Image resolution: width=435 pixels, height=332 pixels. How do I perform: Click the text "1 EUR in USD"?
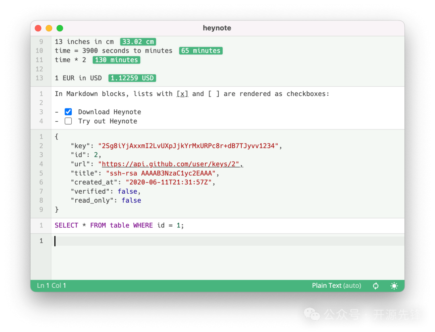point(78,78)
